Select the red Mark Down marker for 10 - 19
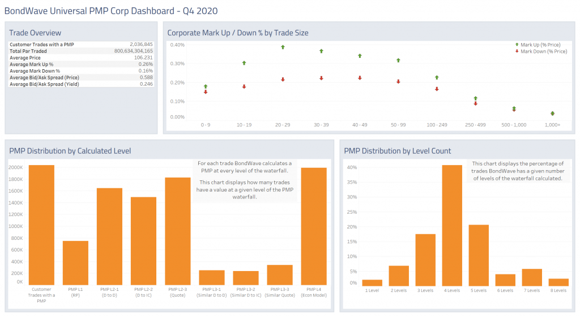Image resolution: width=580 pixels, height=317 pixels. tap(244, 87)
